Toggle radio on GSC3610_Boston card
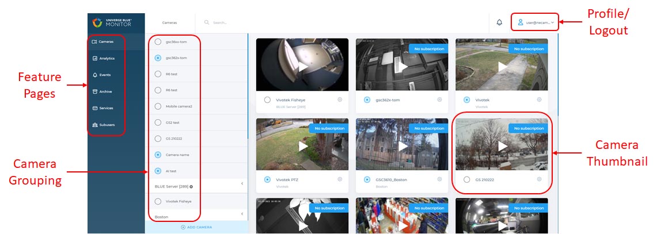 pyautogui.click(x=367, y=179)
